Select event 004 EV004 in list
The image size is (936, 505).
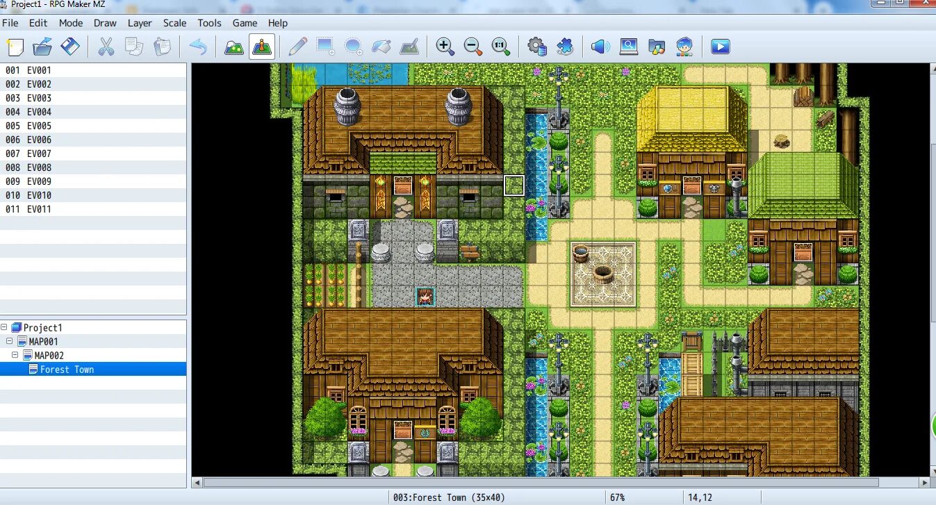coord(93,112)
